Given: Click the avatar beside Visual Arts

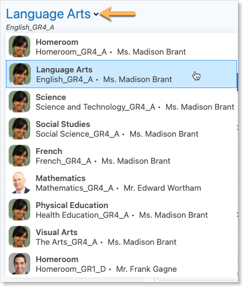Looking at the screenshot, I should click(x=19, y=237).
